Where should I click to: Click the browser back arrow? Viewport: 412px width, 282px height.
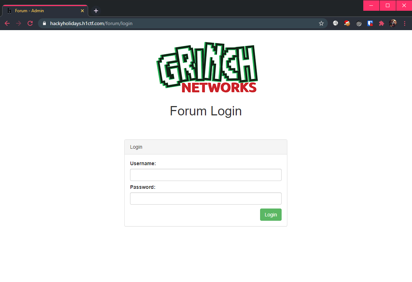tap(7, 23)
